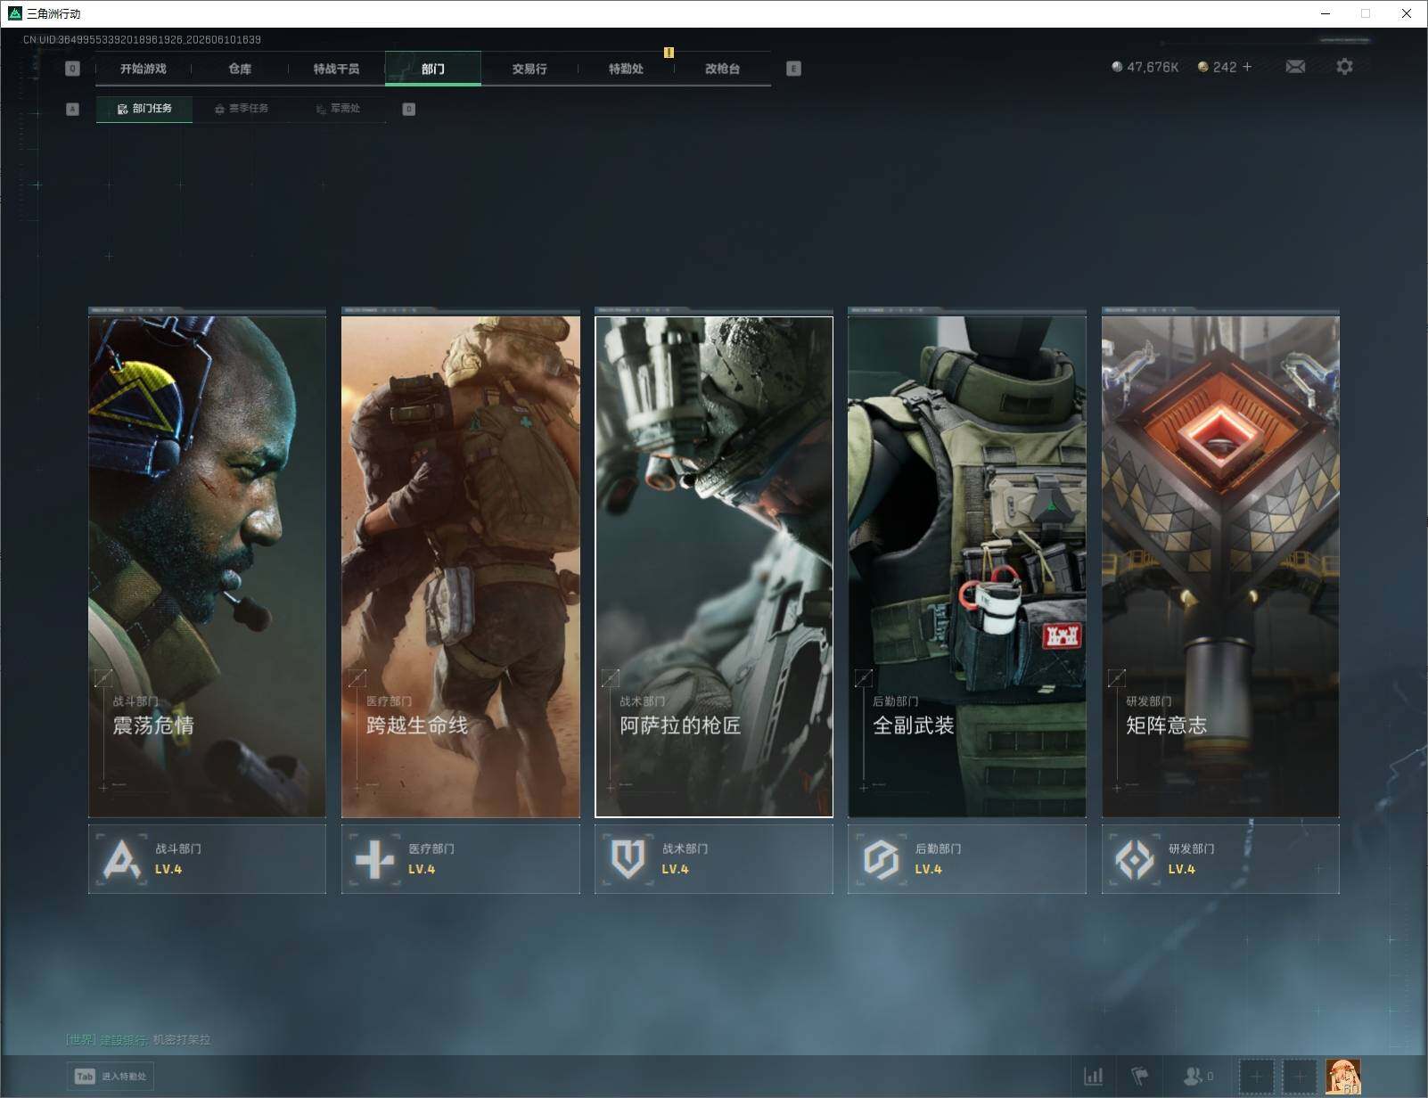Click the Tab 进入特勤处 button
The width and height of the screenshot is (1428, 1098).
pos(111,1077)
